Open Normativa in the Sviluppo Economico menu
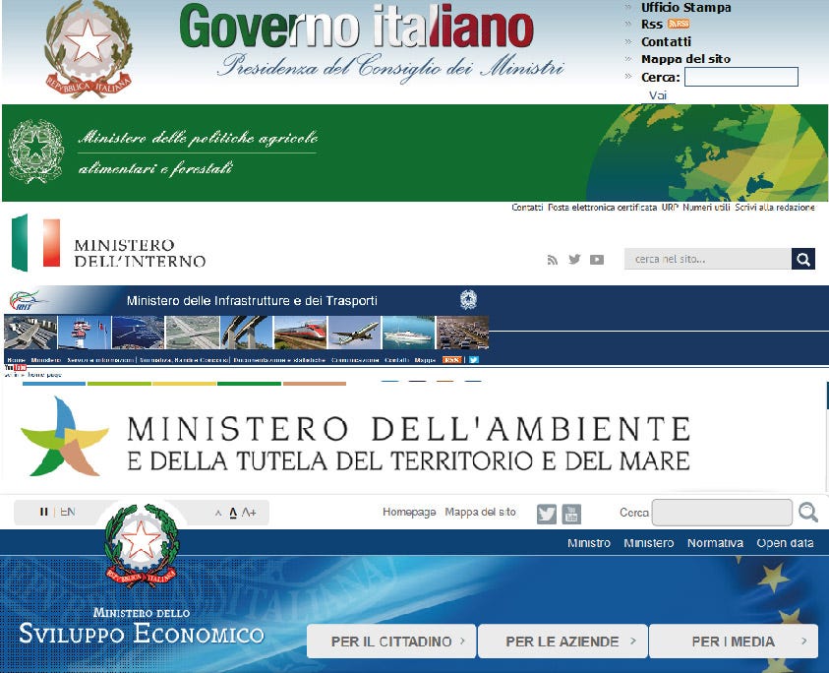829x673 pixels. coord(715,543)
